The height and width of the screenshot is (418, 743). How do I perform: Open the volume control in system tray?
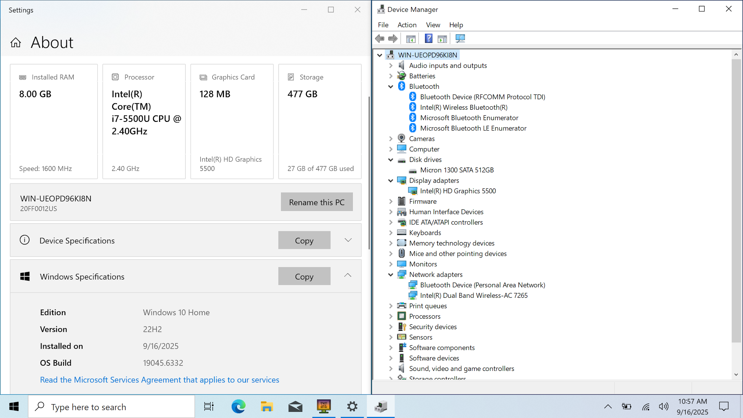pyautogui.click(x=663, y=407)
